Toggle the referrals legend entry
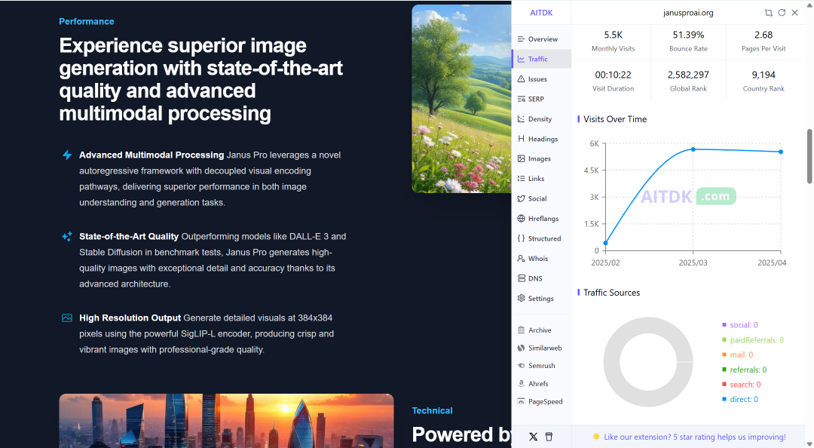 point(744,370)
